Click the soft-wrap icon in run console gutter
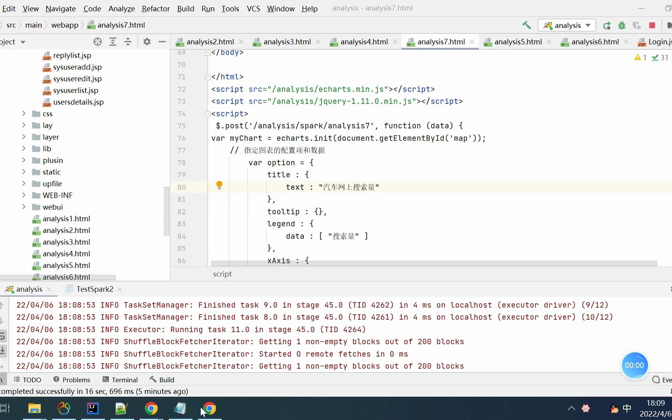The height and width of the screenshot is (420, 672). (x=3, y=336)
